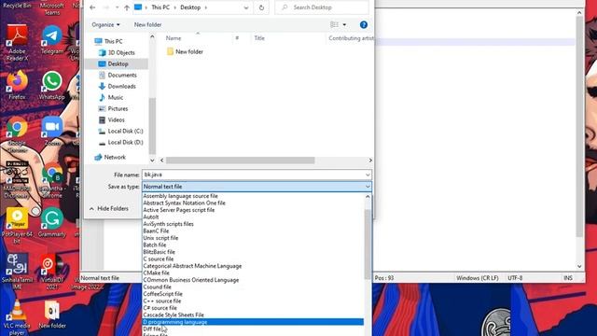Open Grammarly desktop shortcut
Image resolution: width=597 pixels, height=336 pixels.
point(52,223)
